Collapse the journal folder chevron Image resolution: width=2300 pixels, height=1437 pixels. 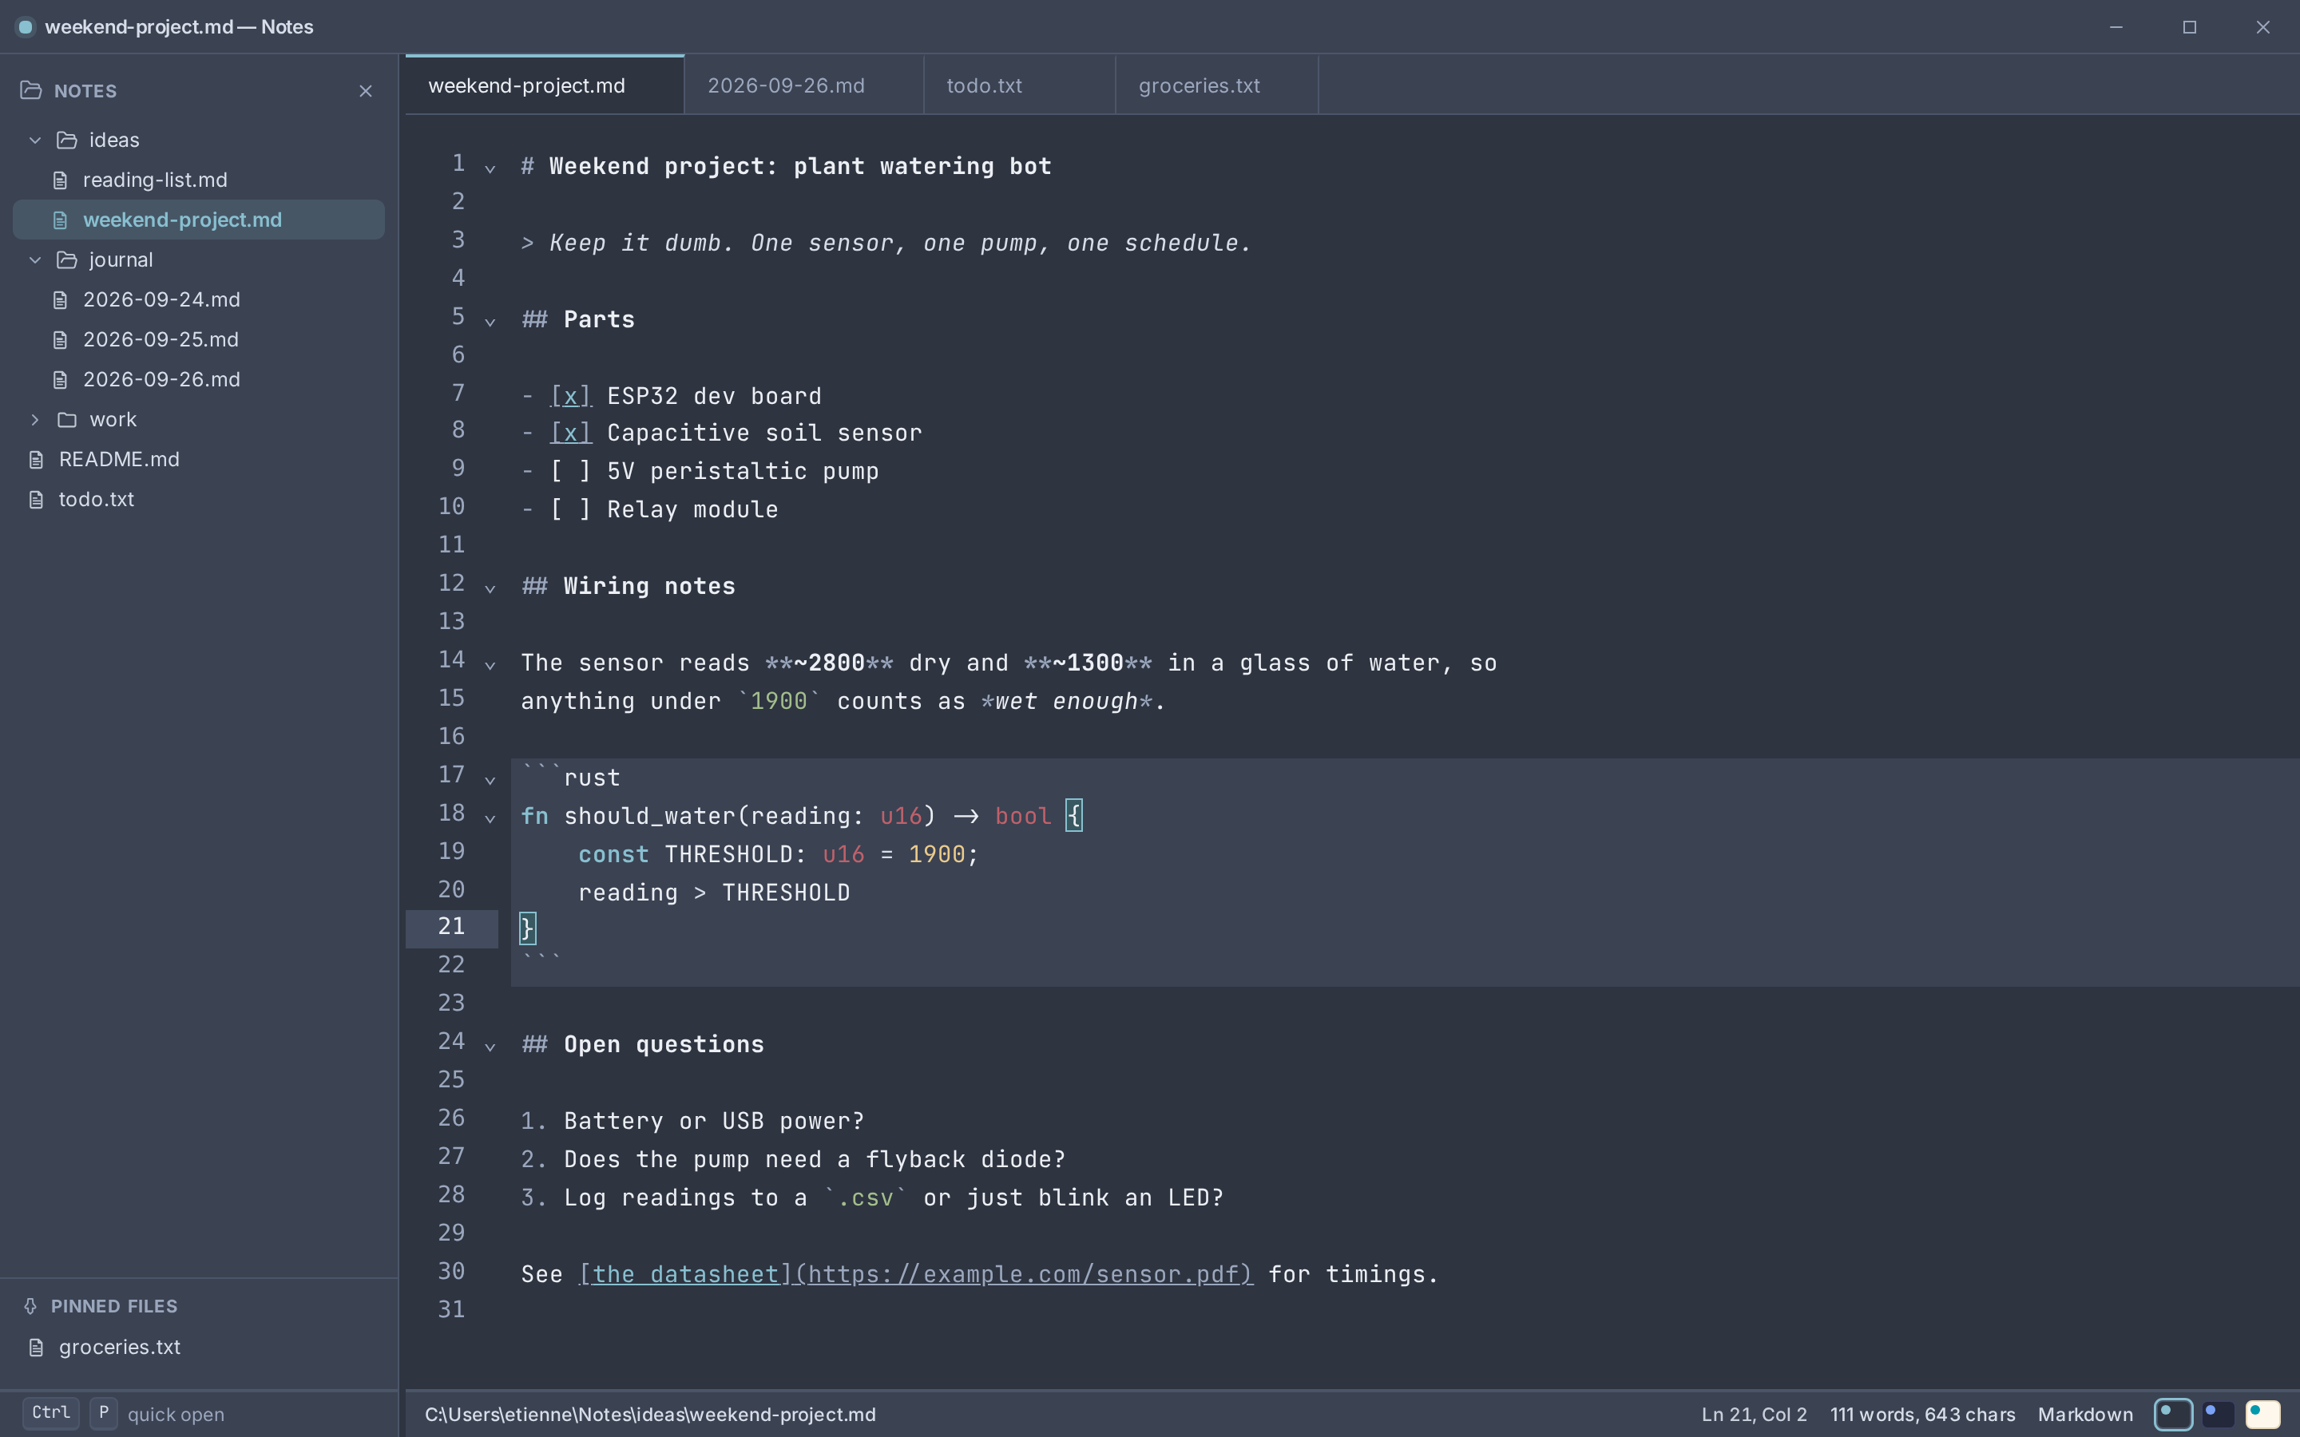point(35,260)
